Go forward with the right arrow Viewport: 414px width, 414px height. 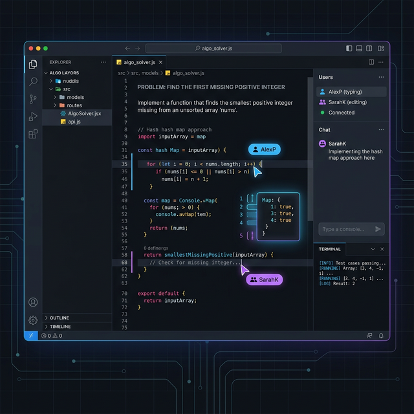(x=138, y=49)
